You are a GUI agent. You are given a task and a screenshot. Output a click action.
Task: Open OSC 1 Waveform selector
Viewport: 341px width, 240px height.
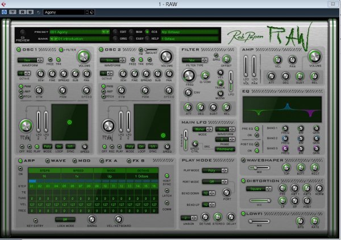tap(30, 60)
